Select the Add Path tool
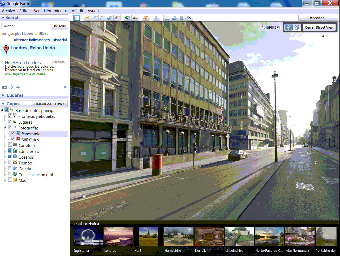 coord(102,18)
